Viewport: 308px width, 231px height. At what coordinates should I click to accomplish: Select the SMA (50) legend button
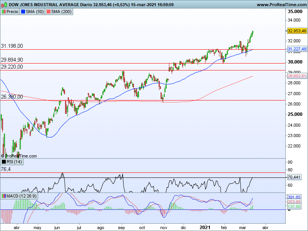[x=32, y=12]
